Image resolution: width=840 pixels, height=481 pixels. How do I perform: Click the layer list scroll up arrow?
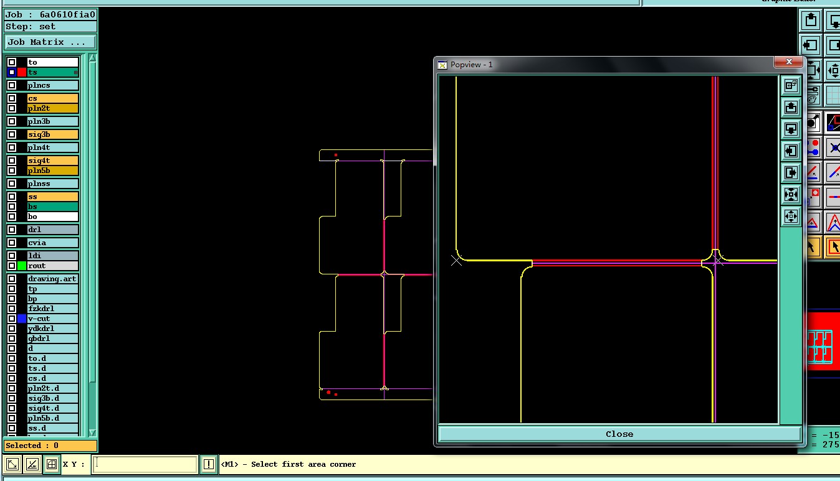[92, 58]
